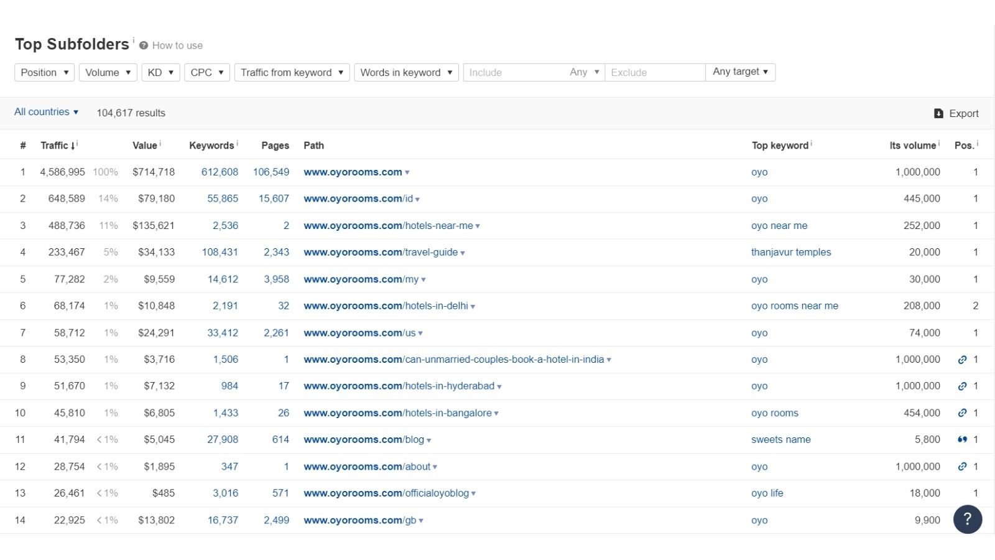The width and height of the screenshot is (995, 560).
Task: Click the value cell $135,621
Action: (154, 226)
